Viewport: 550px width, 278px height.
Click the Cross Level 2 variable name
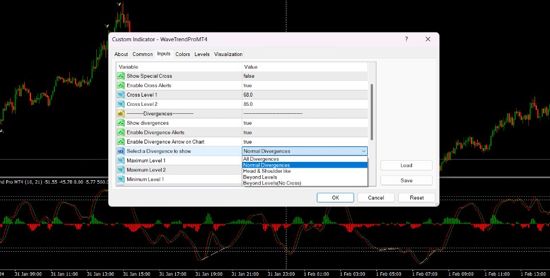tap(142, 104)
